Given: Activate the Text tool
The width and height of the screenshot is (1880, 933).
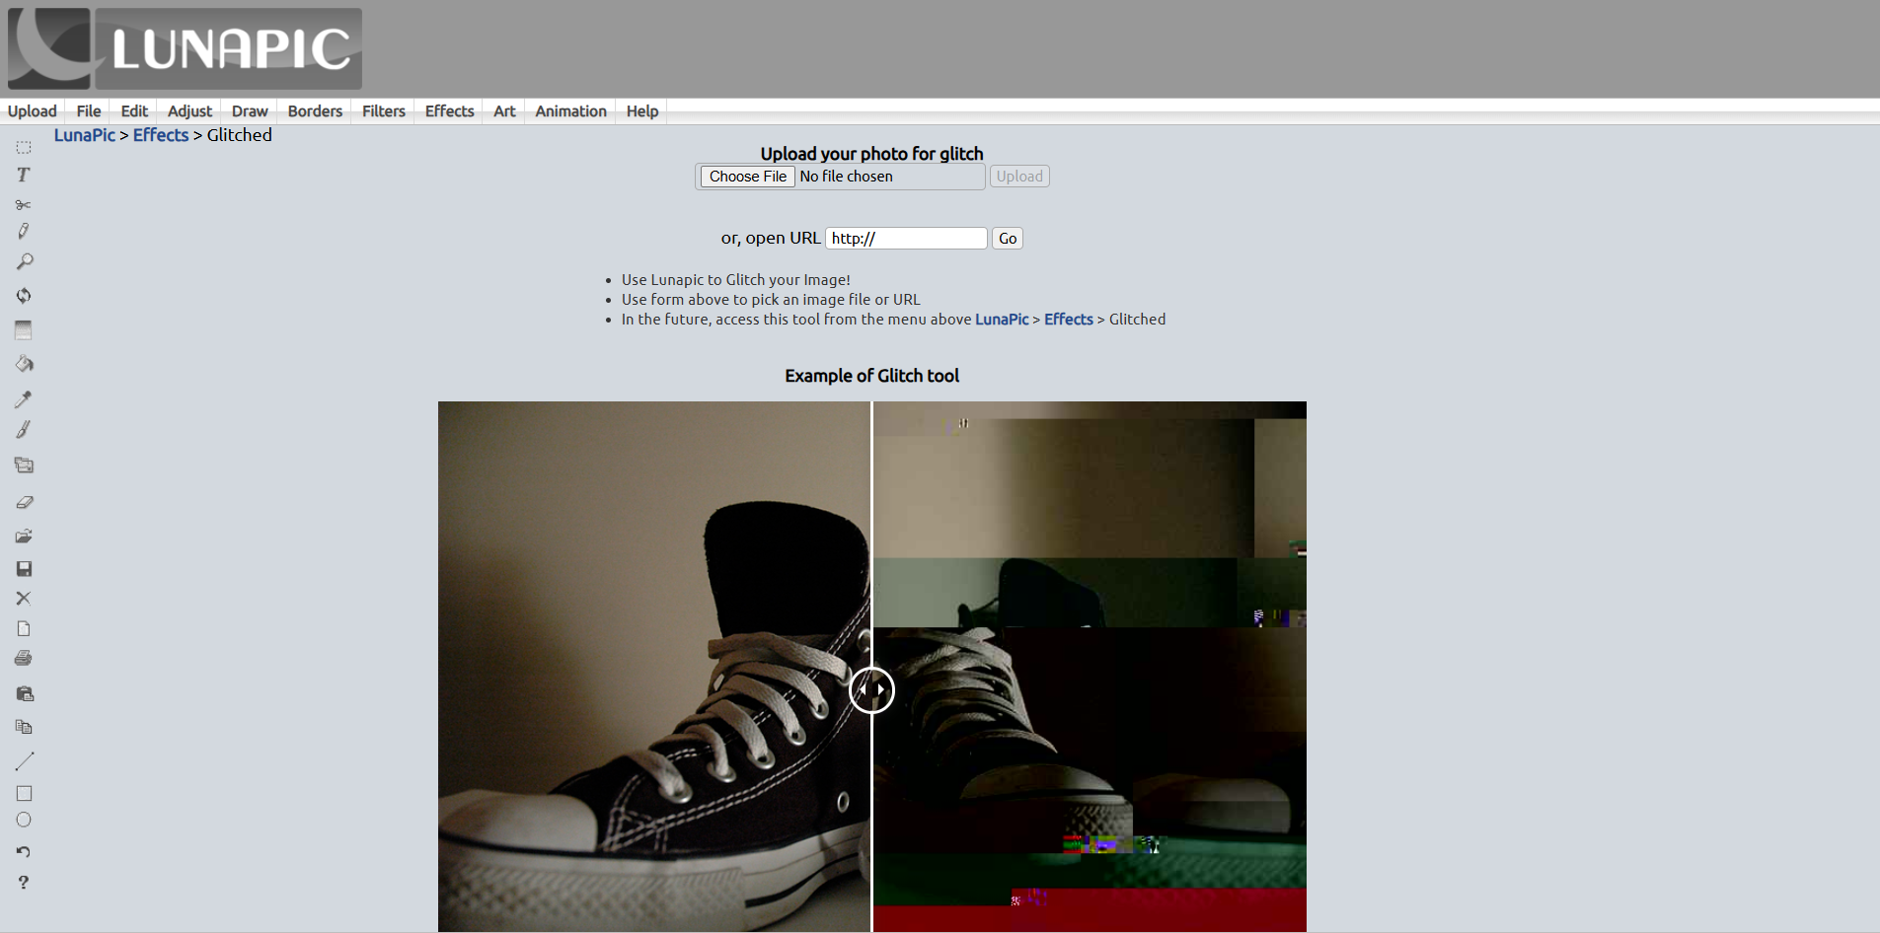Looking at the screenshot, I should click(24, 175).
